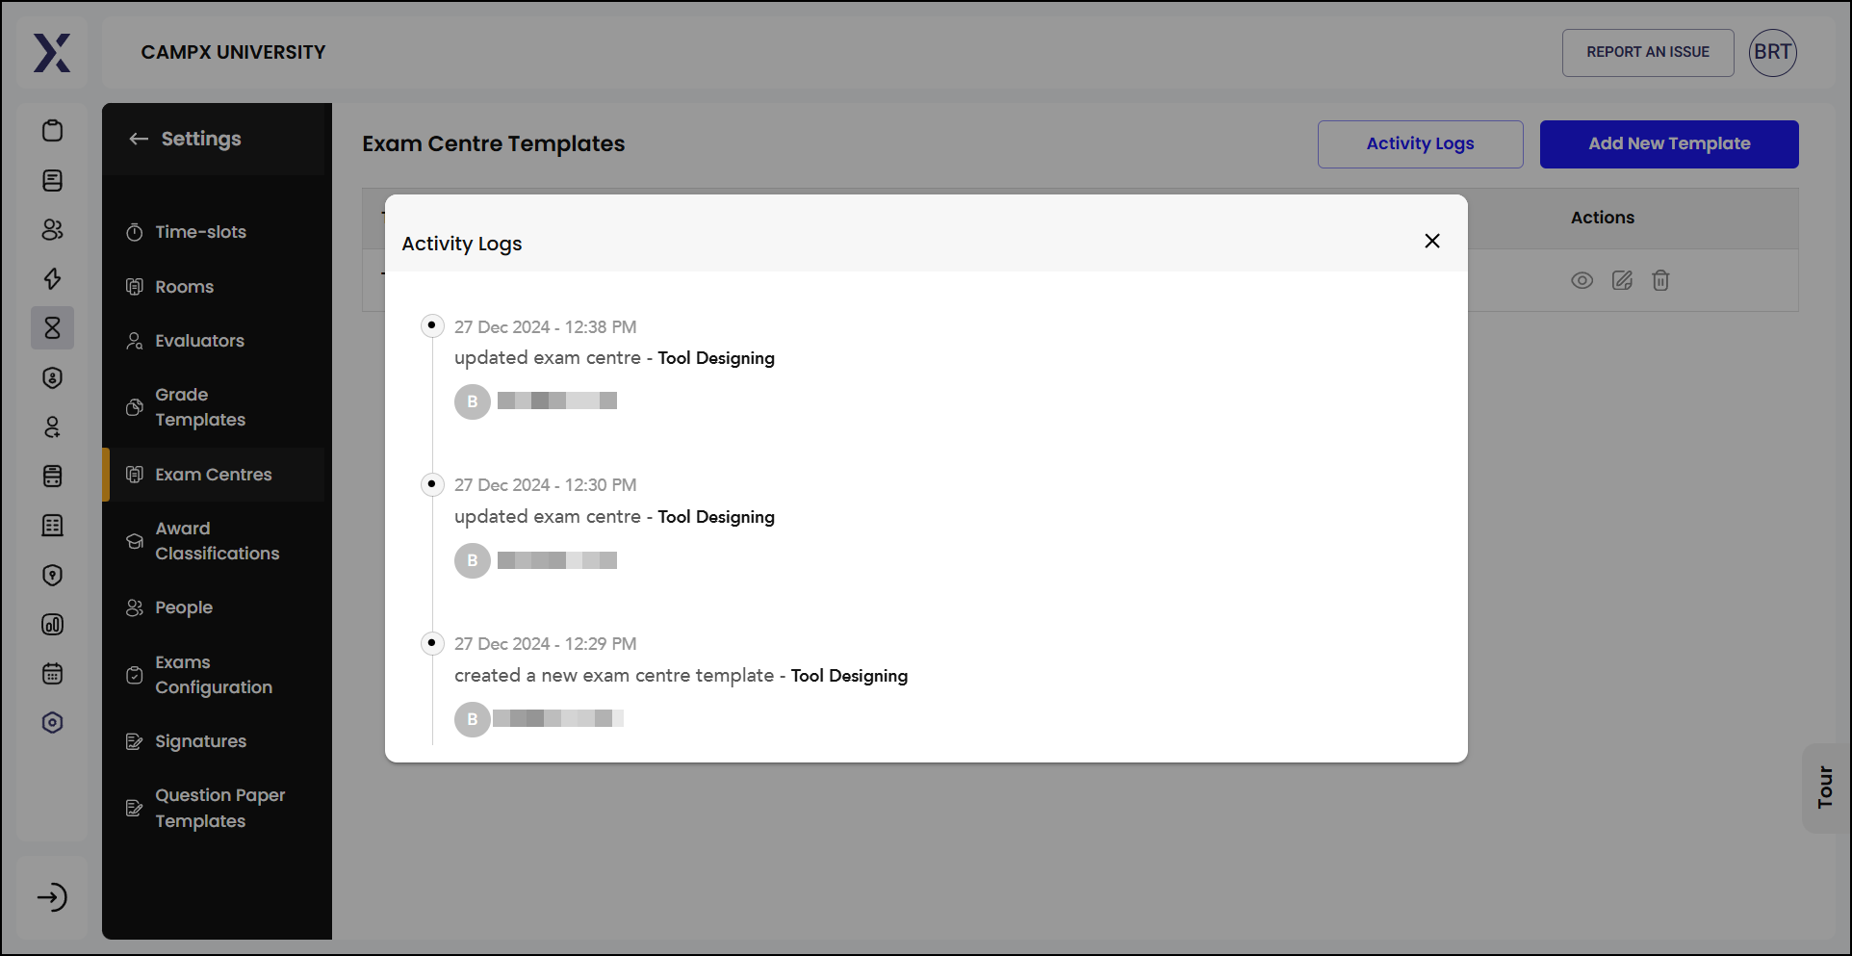1852x956 pixels.
Task: Open the hexagon settings icon in left rail
Action: (x=53, y=723)
